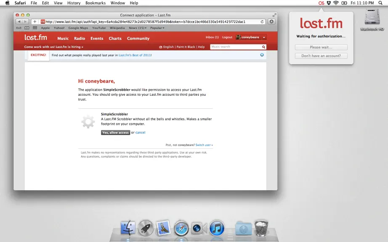
Task: Open the Wi-Fi status menu
Action: coord(336,3)
